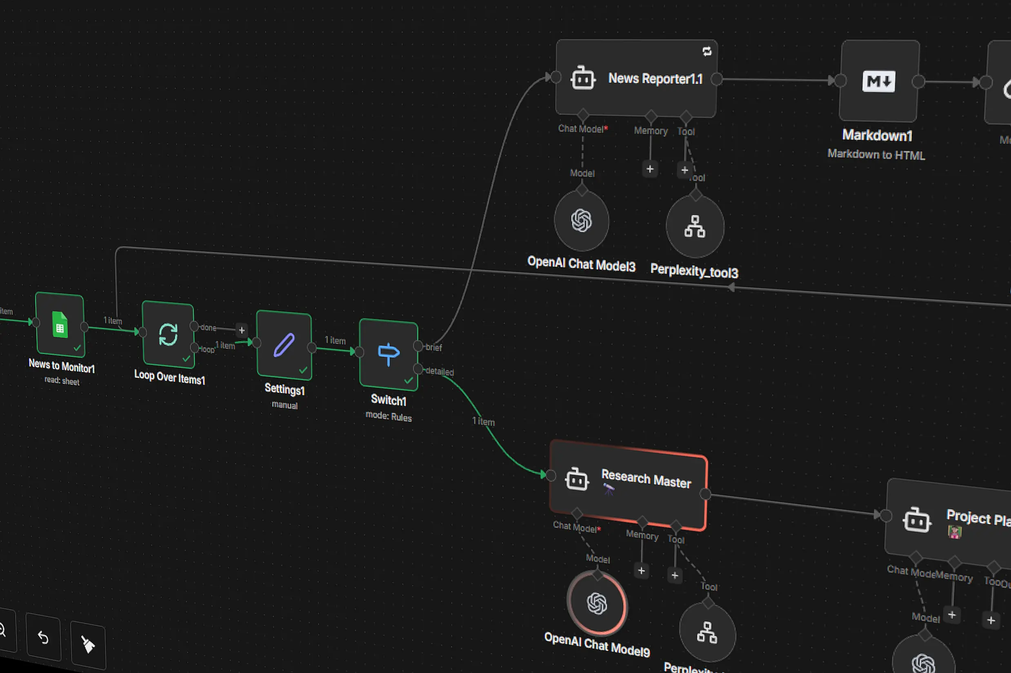Click the retry icon on News Reporter1.1
The height and width of the screenshot is (673, 1011).
click(x=707, y=51)
